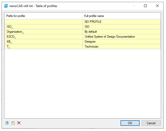Select the ESCD_ prefix cell
Viewport: 166px width, 131px height.
(43, 37)
